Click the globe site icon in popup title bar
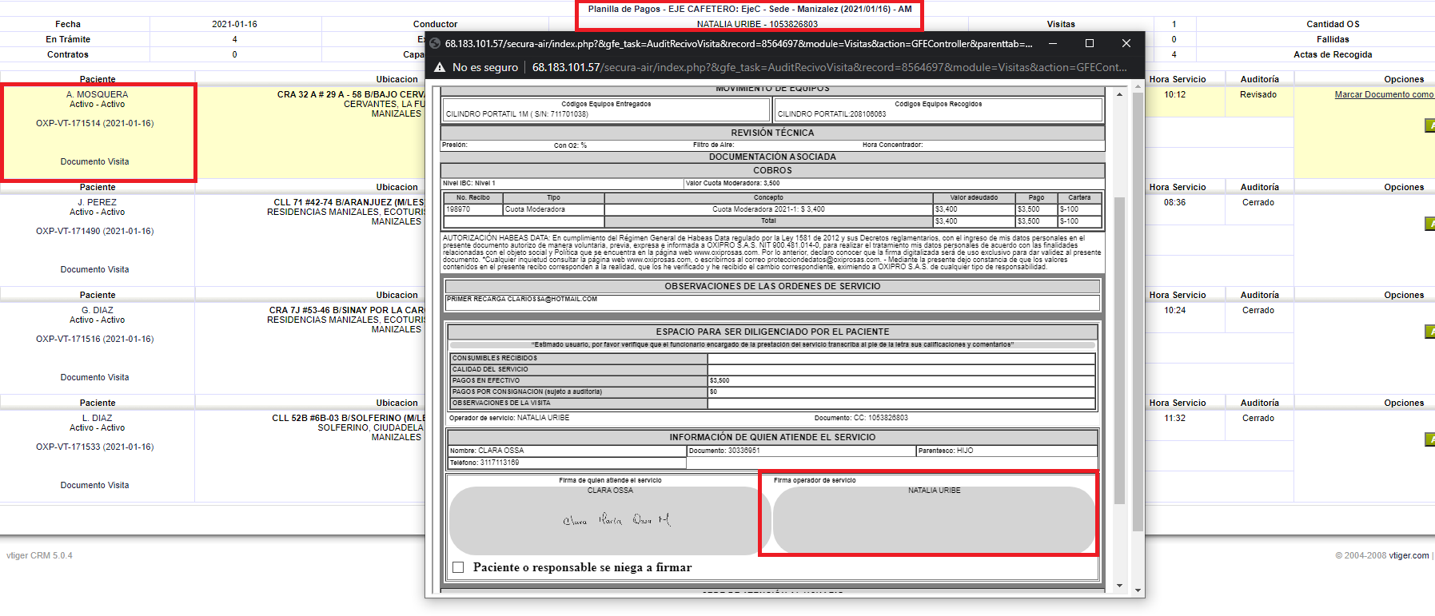 435,43
